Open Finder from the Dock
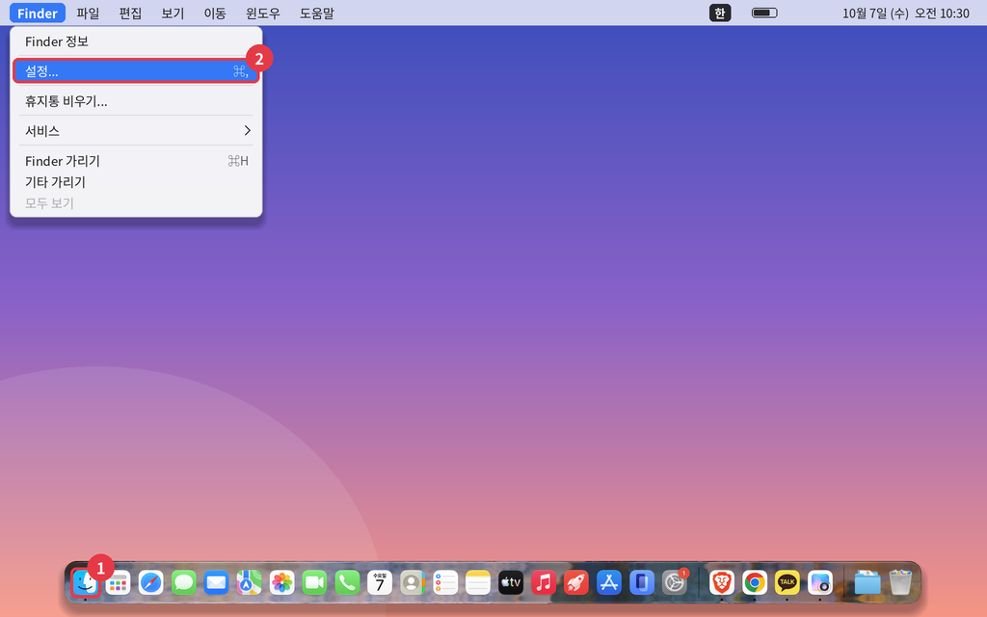This screenshot has width=987, height=617. [85, 583]
